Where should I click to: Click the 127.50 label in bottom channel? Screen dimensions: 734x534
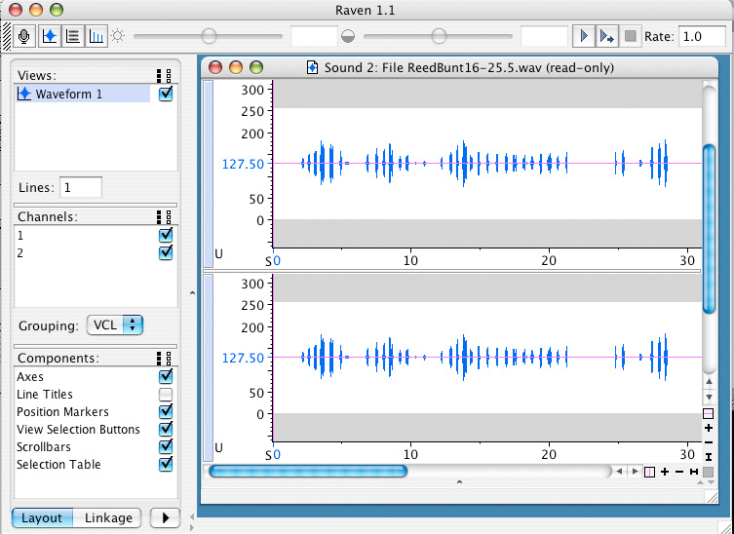[x=243, y=358]
